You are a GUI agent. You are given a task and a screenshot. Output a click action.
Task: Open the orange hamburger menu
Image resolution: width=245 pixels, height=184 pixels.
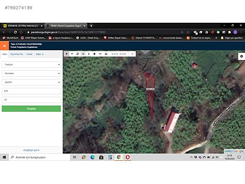[4, 46]
